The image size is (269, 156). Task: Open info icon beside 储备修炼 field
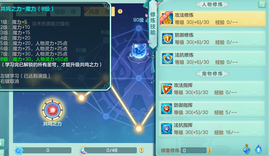coord(210,150)
